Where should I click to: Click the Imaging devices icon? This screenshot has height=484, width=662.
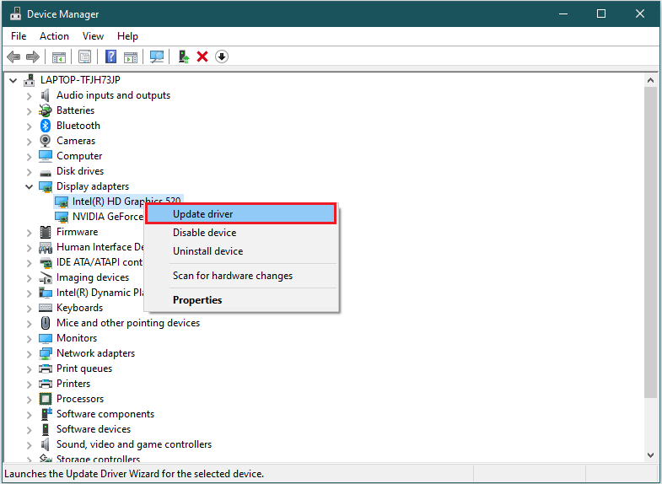click(46, 277)
